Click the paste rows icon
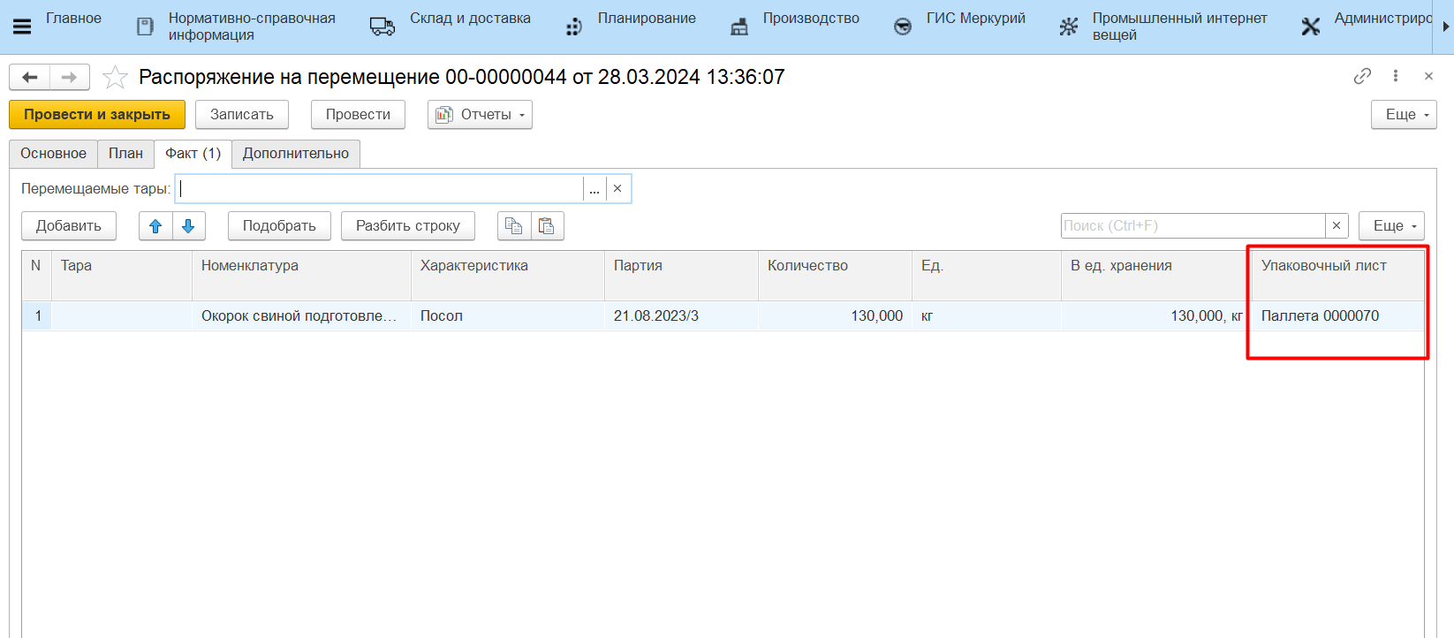 pyautogui.click(x=547, y=226)
